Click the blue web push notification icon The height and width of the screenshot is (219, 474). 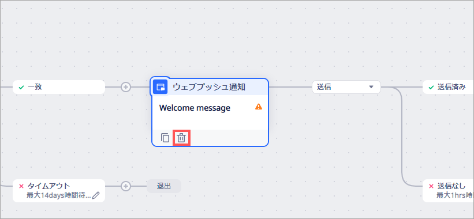[x=161, y=87]
